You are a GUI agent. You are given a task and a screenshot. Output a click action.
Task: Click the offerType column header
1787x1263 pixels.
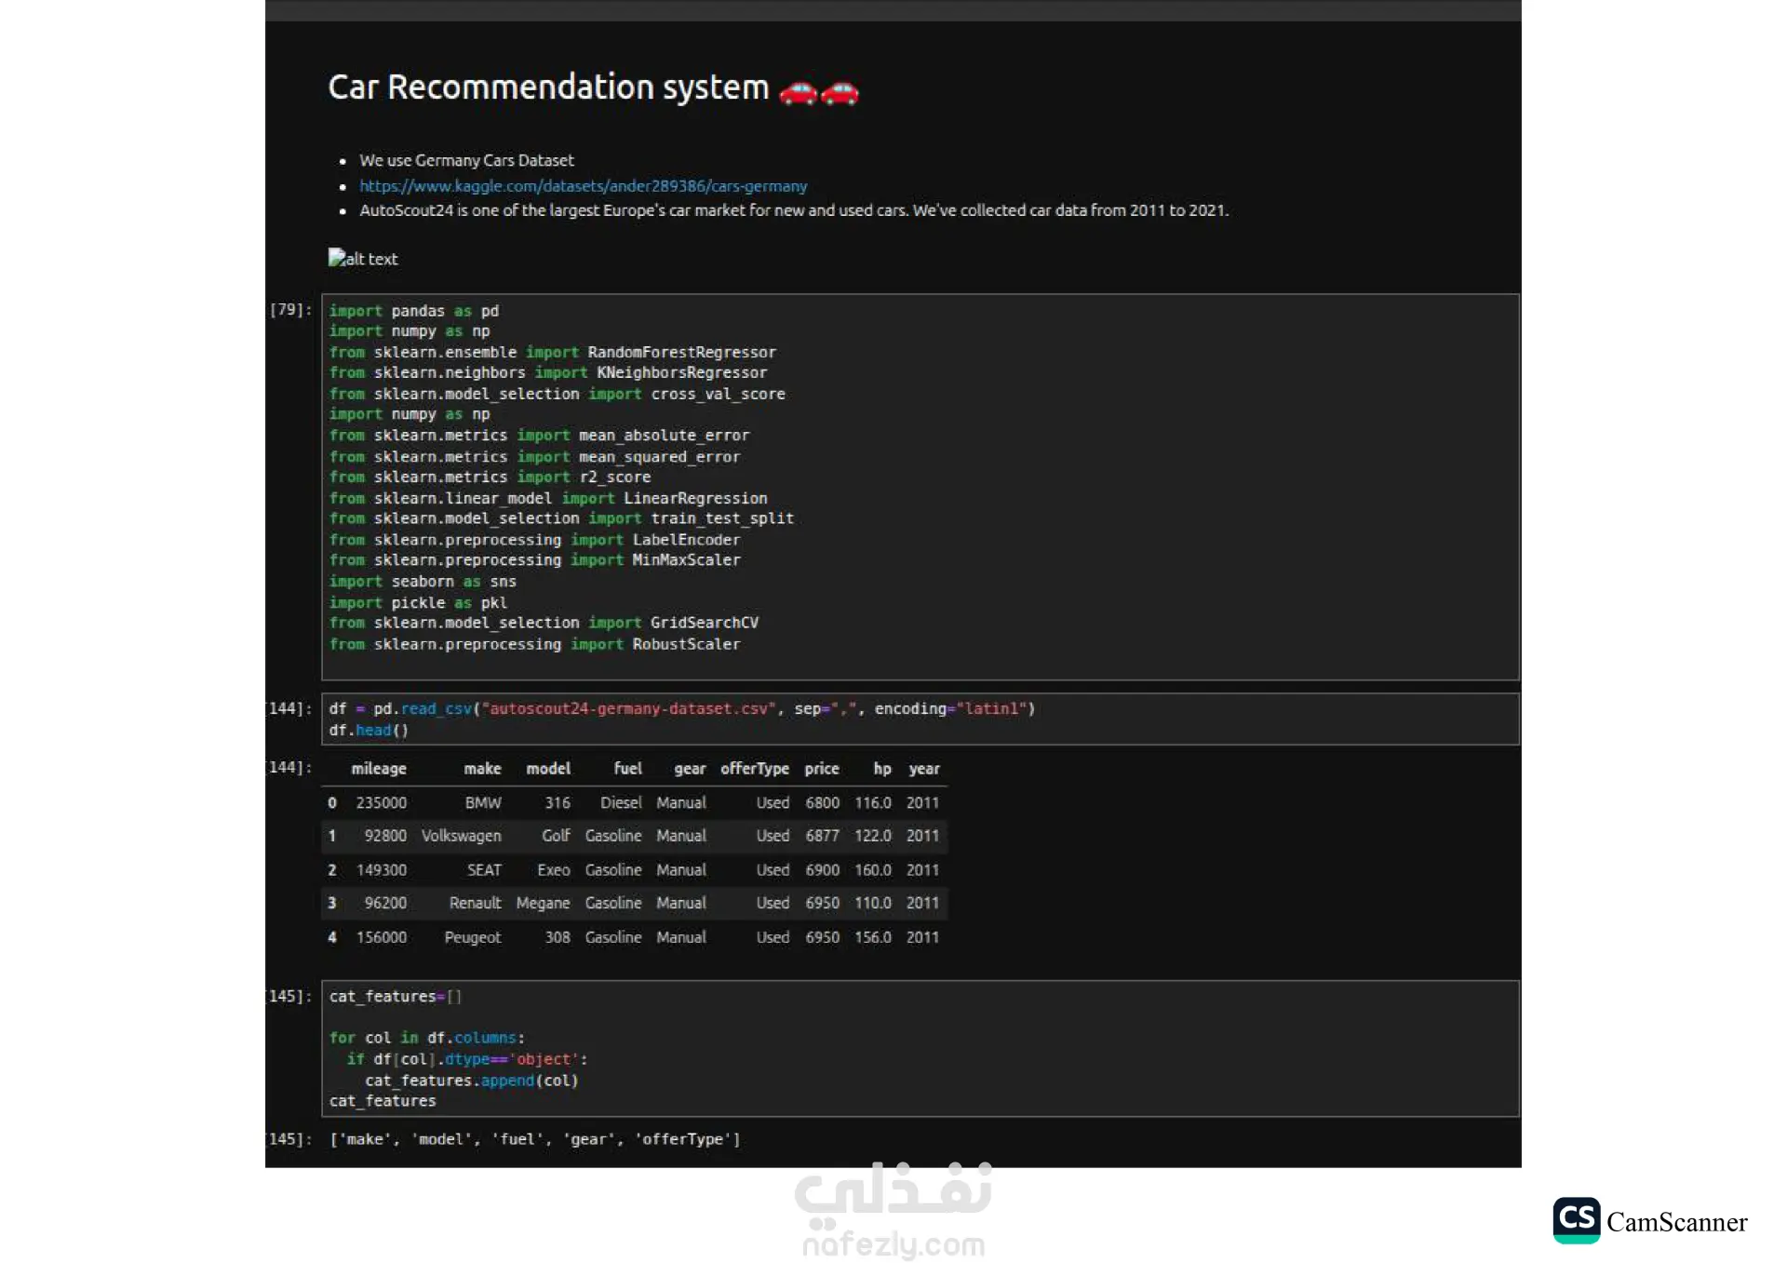754,769
